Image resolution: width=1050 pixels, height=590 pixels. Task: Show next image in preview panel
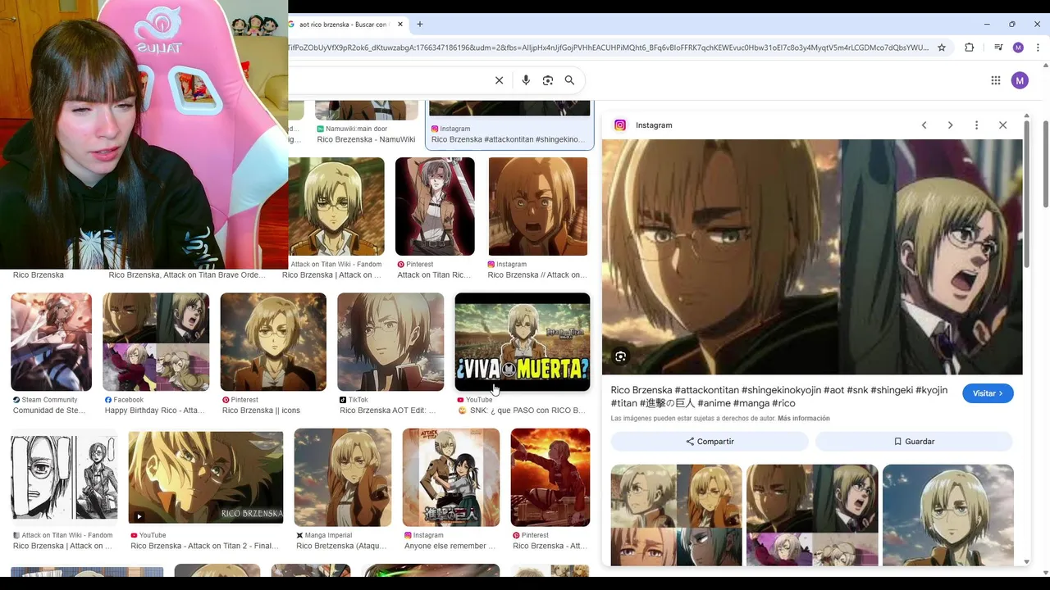950,125
